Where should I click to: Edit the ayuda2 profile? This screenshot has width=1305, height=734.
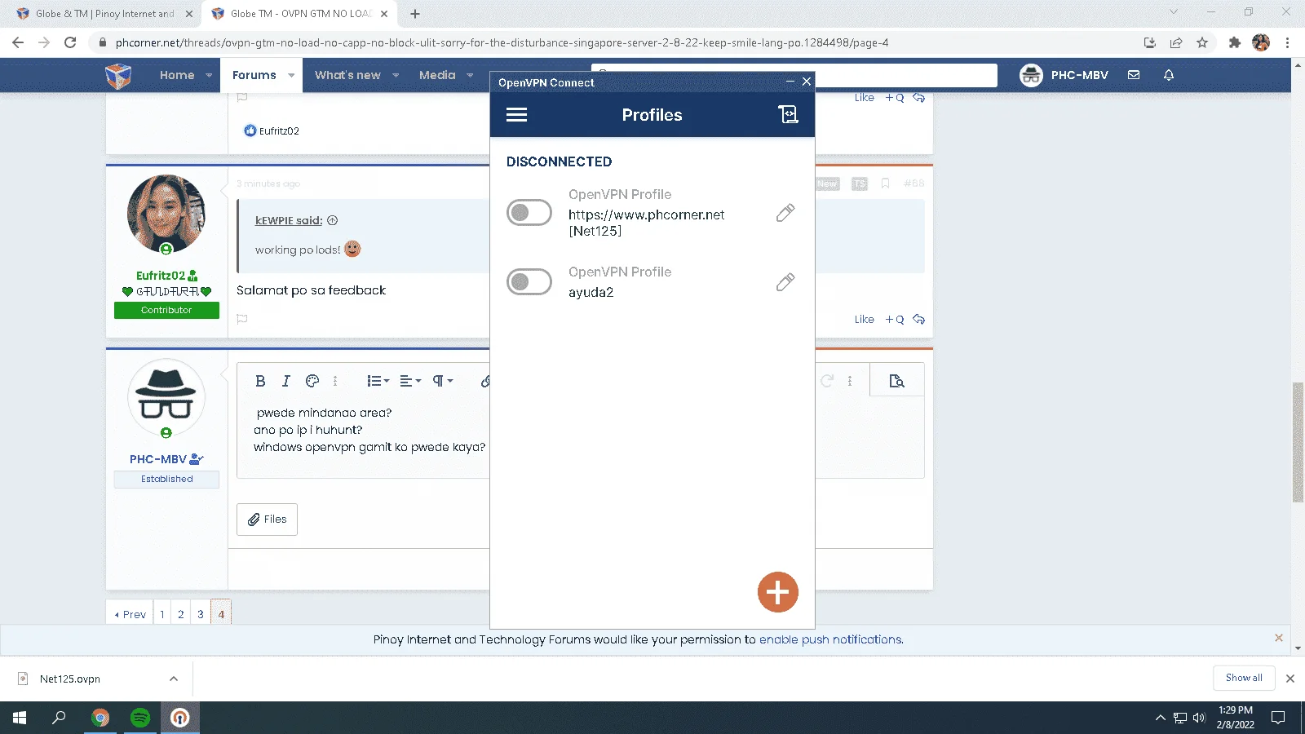tap(785, 282)
